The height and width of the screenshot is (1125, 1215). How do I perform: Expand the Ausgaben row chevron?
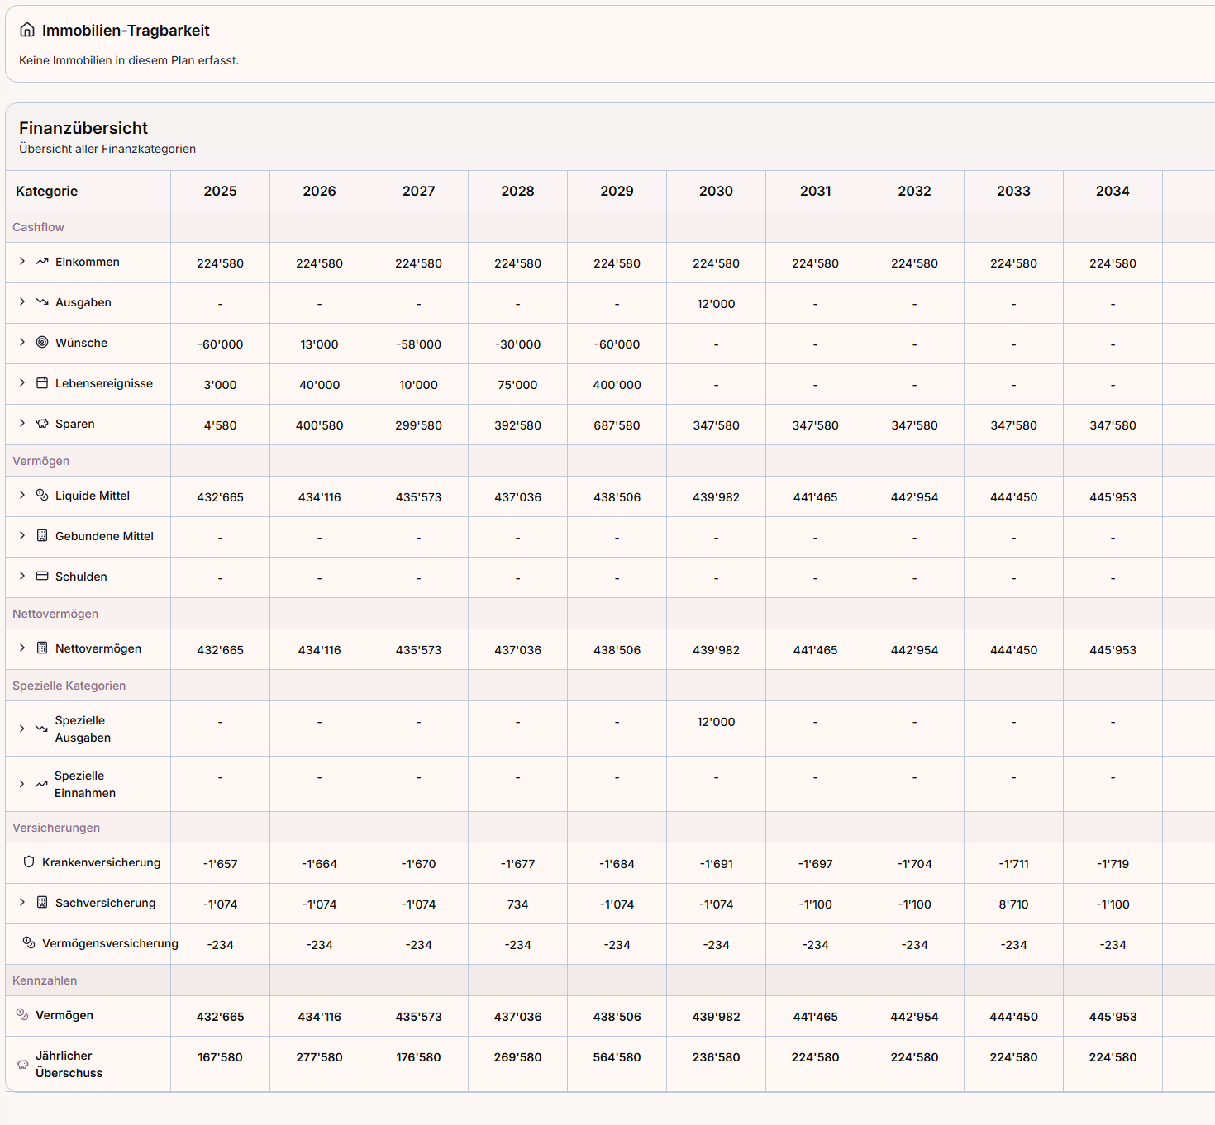(22, 302)
